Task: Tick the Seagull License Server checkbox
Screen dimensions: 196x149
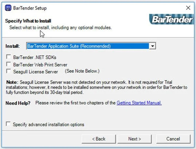Action: [9, 71]
